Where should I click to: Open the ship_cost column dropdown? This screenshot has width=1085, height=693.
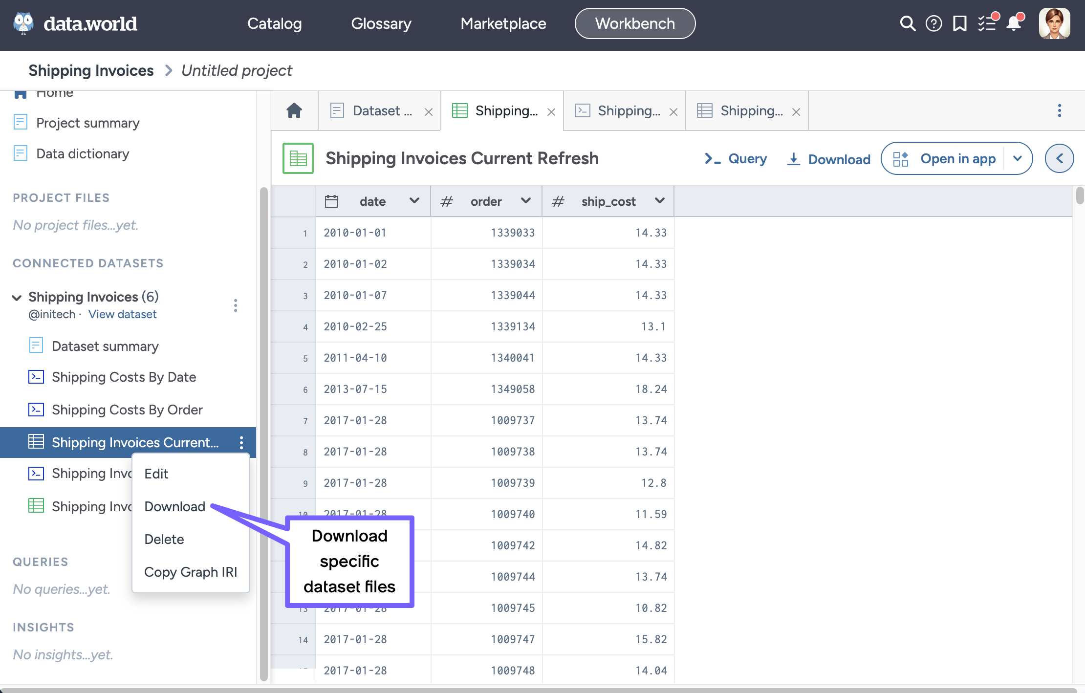(660, 200)
